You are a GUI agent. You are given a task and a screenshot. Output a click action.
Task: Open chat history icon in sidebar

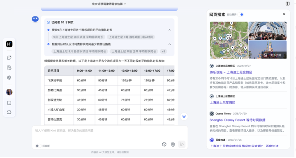click(x=9, y=68)
